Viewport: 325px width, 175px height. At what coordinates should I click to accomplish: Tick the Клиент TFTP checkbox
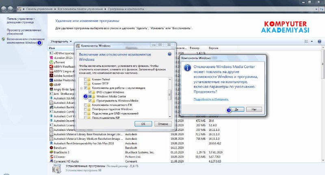85,83
